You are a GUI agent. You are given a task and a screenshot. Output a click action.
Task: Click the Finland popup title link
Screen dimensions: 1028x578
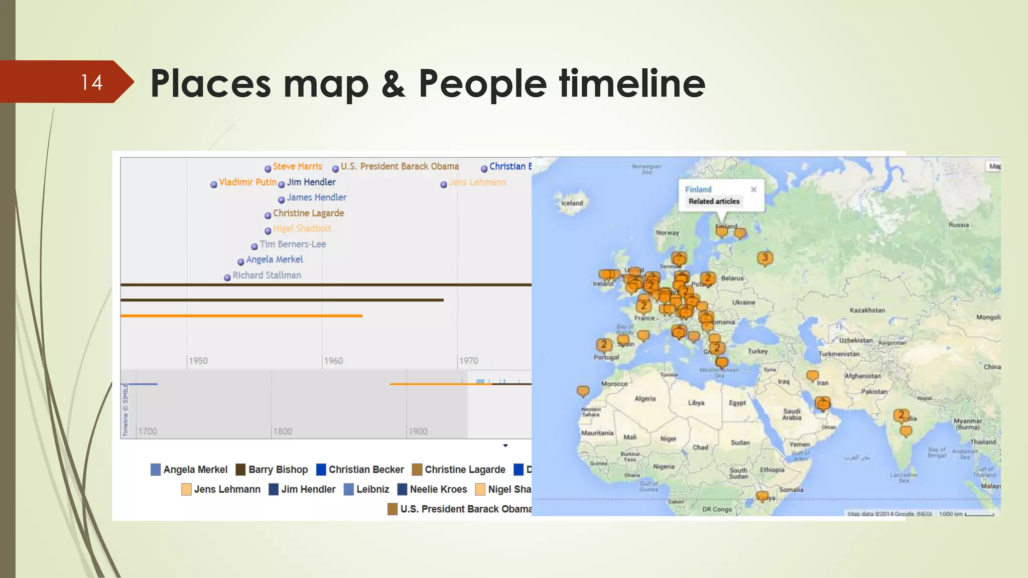pos(698,189)
